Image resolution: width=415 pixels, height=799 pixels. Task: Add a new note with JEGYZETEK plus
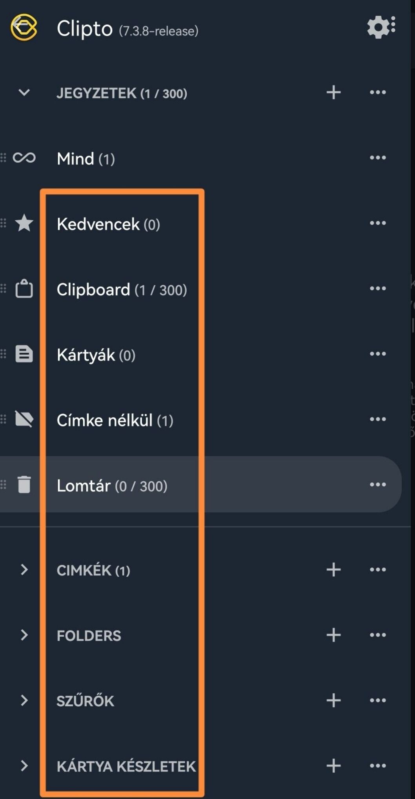[x=333, y=93]
